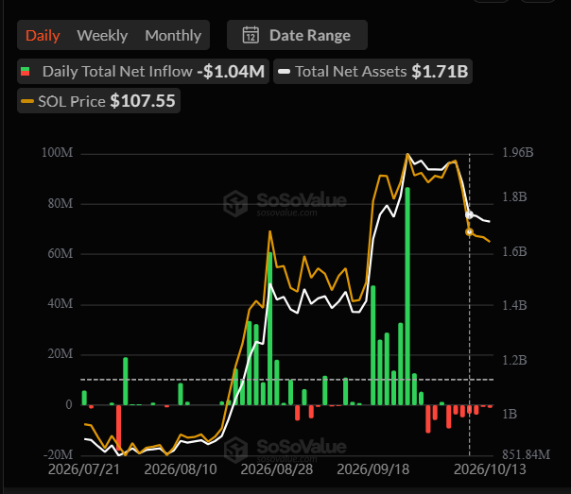This screenshot has height=494, width=571.
Task: Click the 60M left axis label
Action: tap(61, 253)
